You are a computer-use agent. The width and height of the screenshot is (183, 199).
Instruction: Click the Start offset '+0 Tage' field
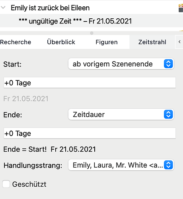(90, 83)
